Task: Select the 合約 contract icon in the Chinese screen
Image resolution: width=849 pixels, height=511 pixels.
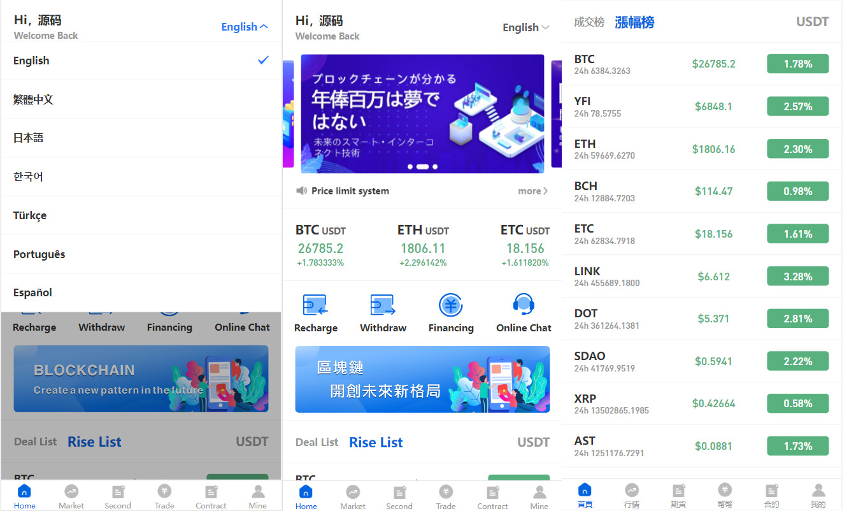Action: (x=771, y=490)
